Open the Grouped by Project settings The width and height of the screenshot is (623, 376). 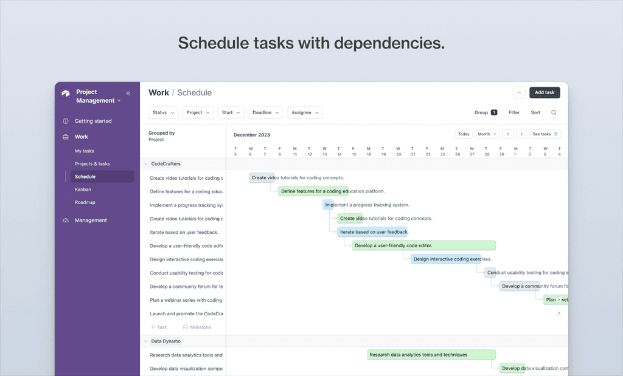pyautogui.click(x=160, y=137)
